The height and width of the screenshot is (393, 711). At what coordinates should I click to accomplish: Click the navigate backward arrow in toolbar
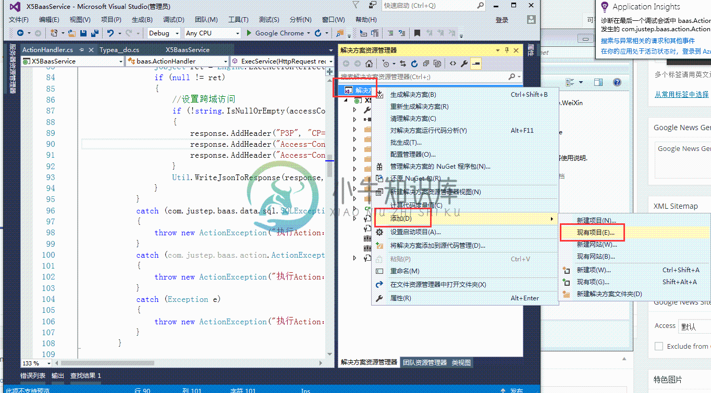pyautogui.click(x=20, y=33)
